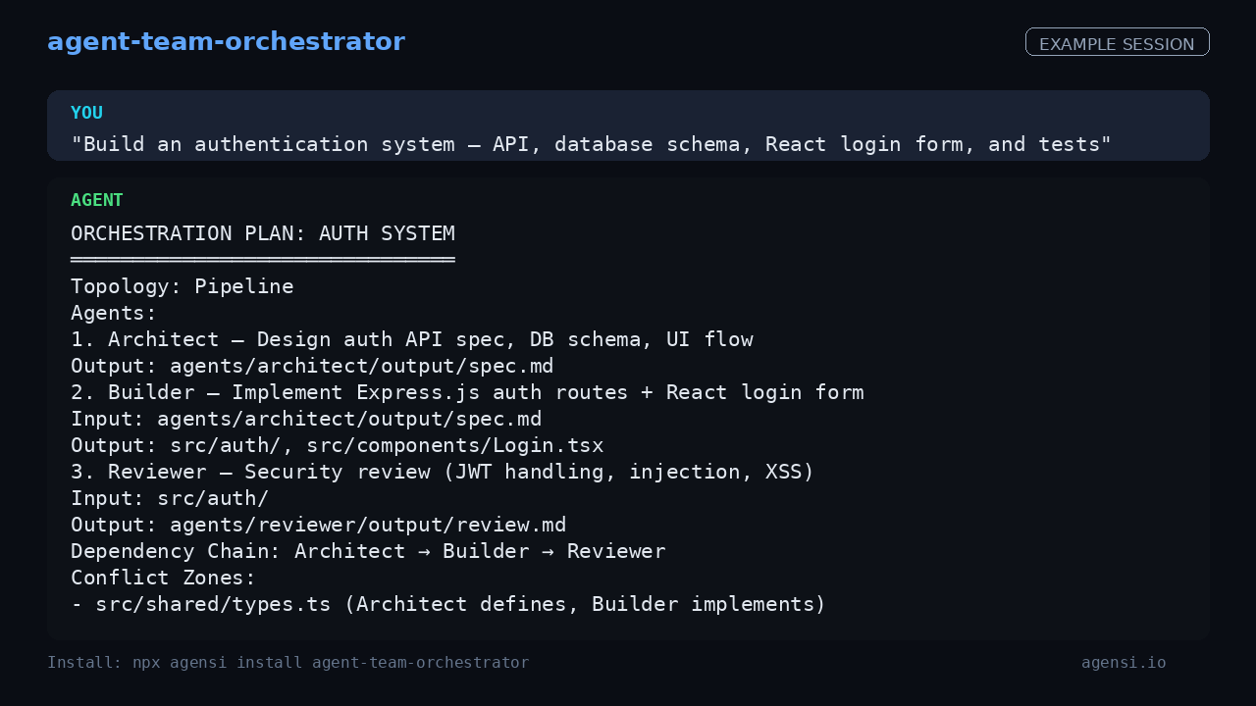Image resolution: width=1256 pixels, height=706 pixels.
Task: Select the Dependency Chain line
Action: click(368, 551)
